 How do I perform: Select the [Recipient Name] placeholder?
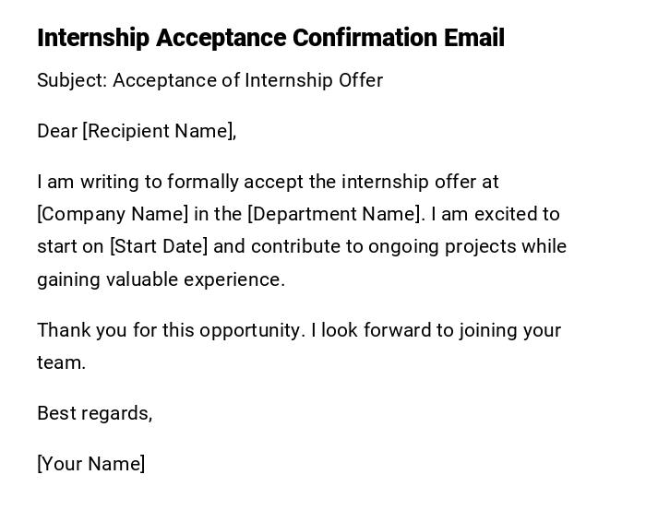click(159, 131)
